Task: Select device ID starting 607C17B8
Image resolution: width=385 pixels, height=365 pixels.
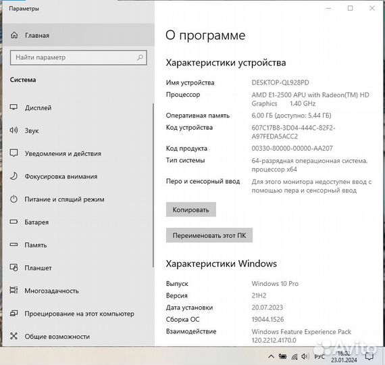Action: (293, 132)
